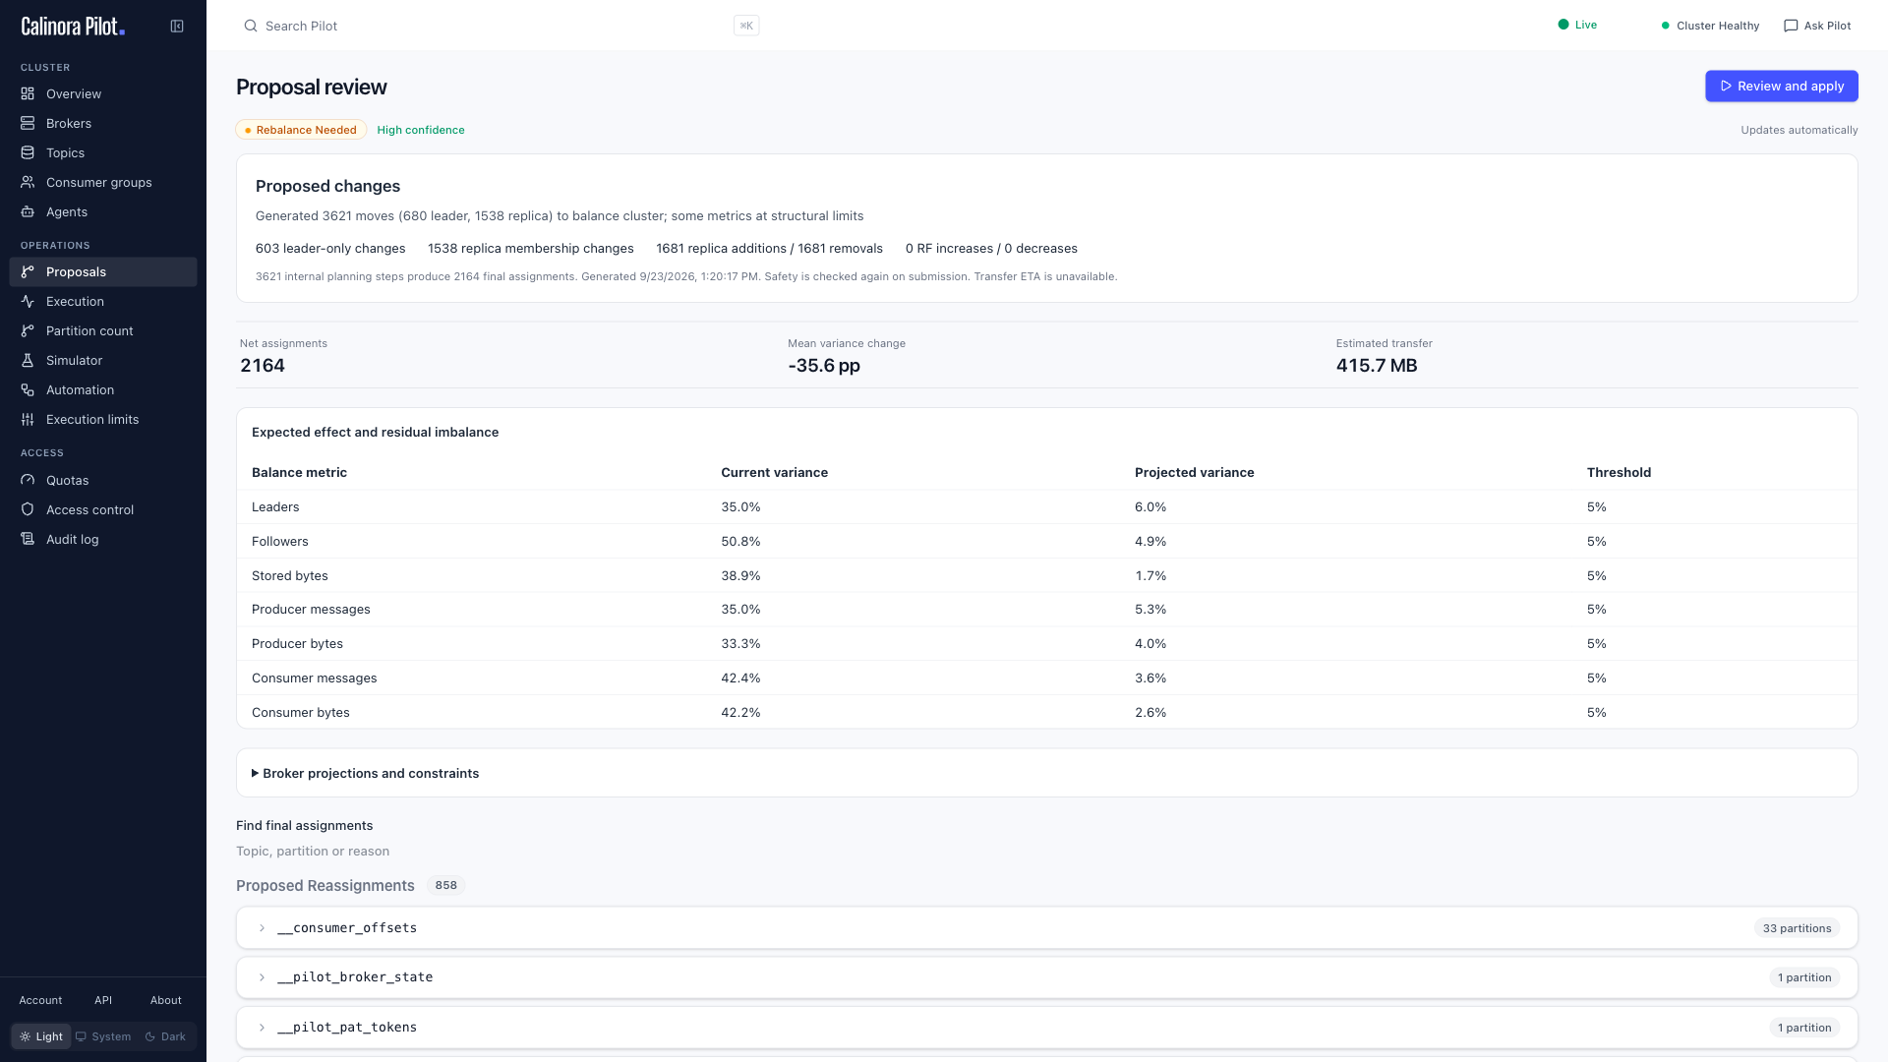Viewport: 1888px width, 1062px height.
Task: Open the API link
Action: [103, 1000]
